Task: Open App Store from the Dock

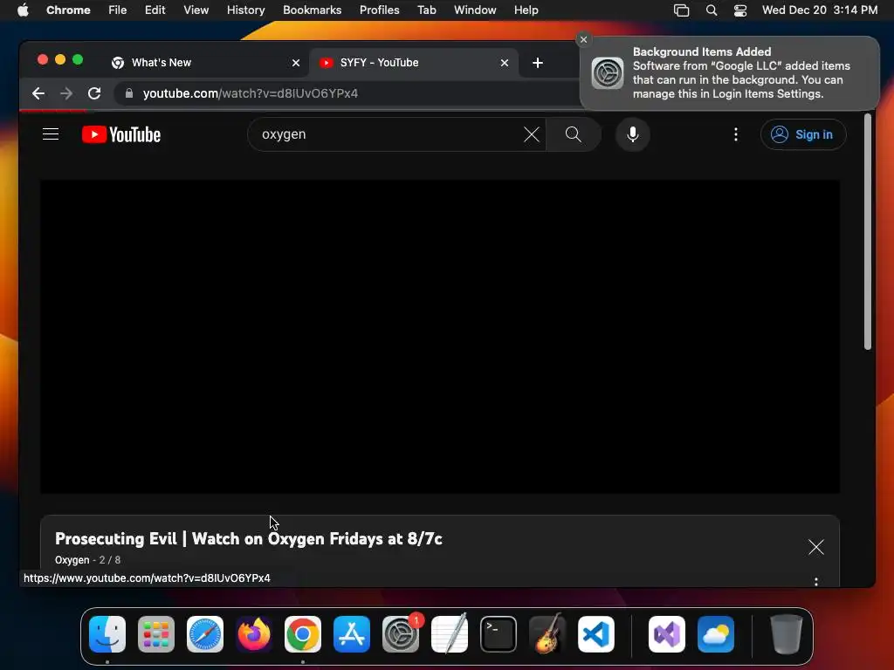Action: tap(352, 634)
